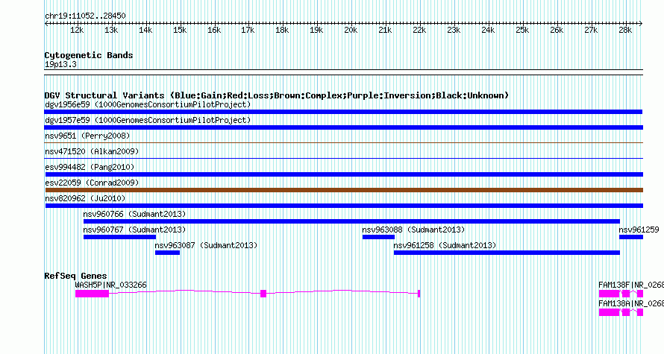Select the nsv960766 long blue bar
Screen dimensions: 664x354
[351, 221]
